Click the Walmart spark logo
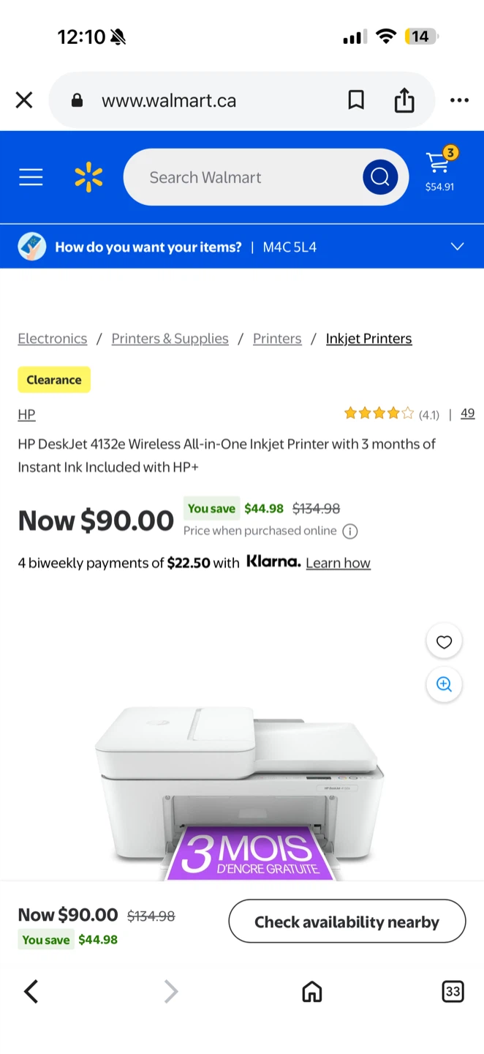 pyautogui.click(x=88, y=176)
